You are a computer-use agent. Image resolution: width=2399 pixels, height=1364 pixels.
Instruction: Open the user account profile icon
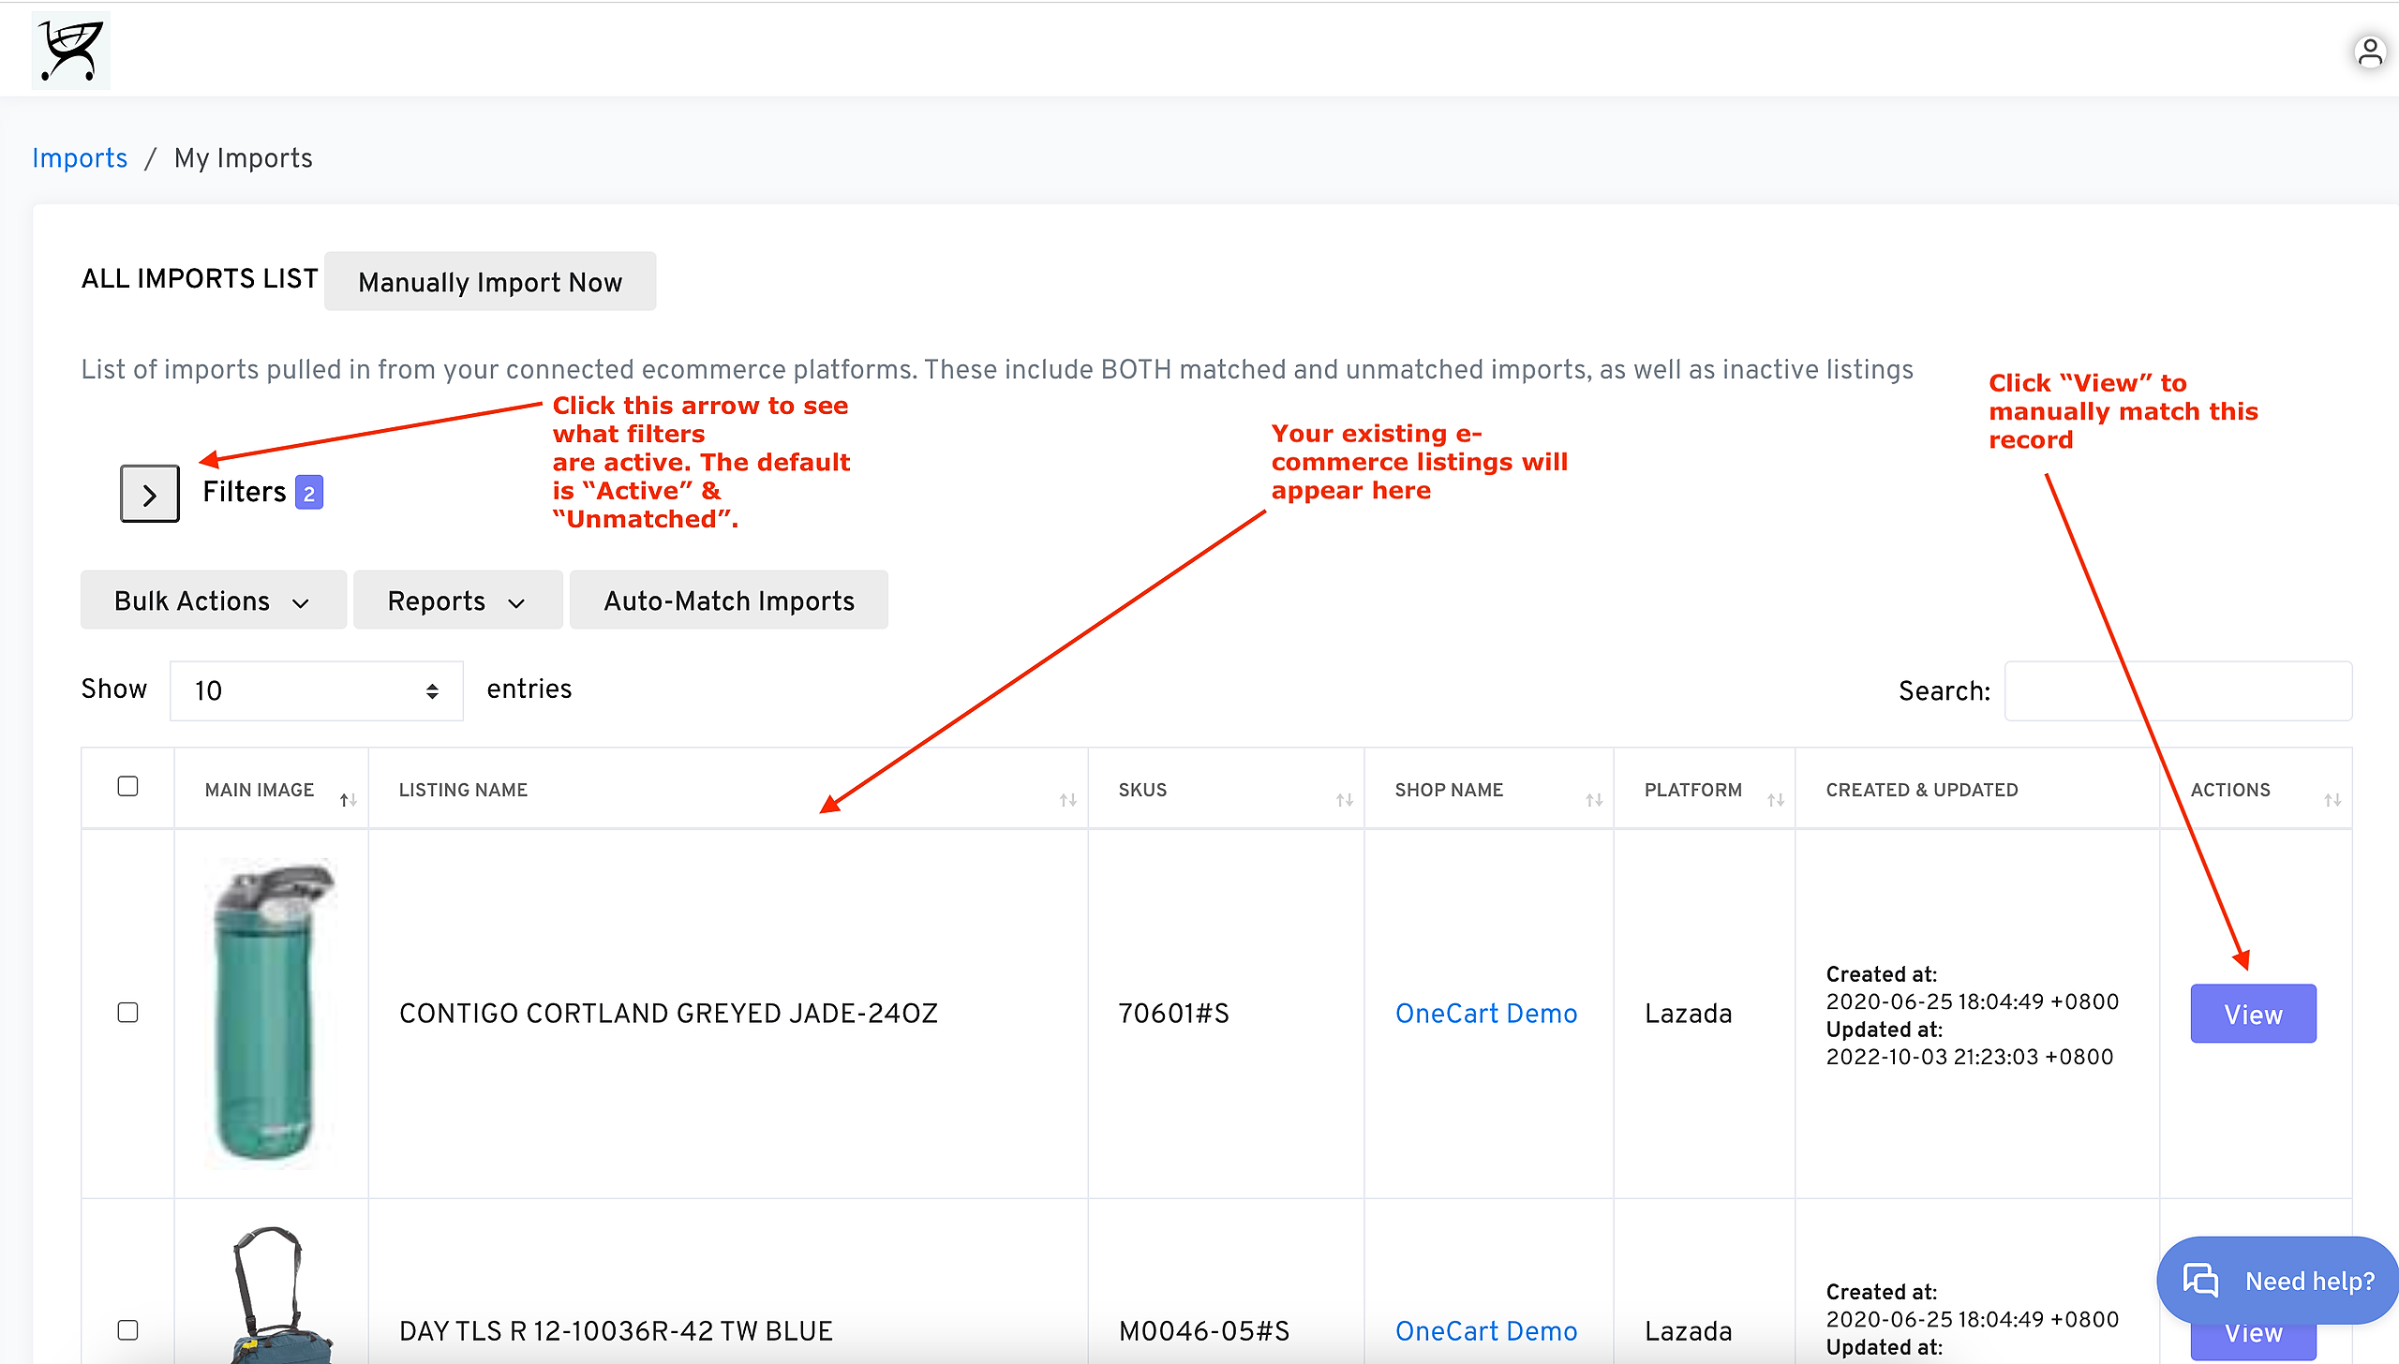pyautogui.click(x=2369, y=52)
